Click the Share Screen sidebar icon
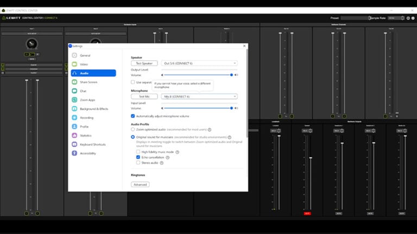The image size is (417, 234). click(x=74, y=82)
